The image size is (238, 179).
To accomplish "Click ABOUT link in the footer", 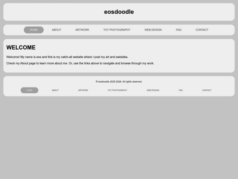I will 55,90.
